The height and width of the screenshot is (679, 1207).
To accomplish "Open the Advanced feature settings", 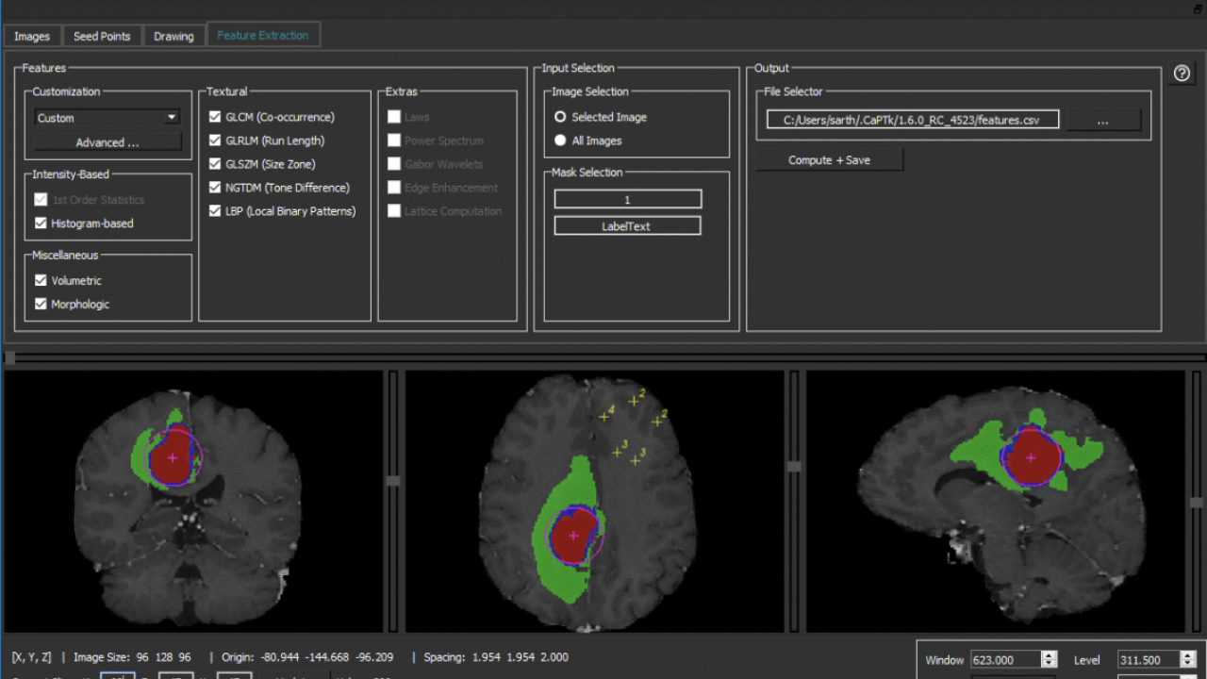I will coord(107,141).
